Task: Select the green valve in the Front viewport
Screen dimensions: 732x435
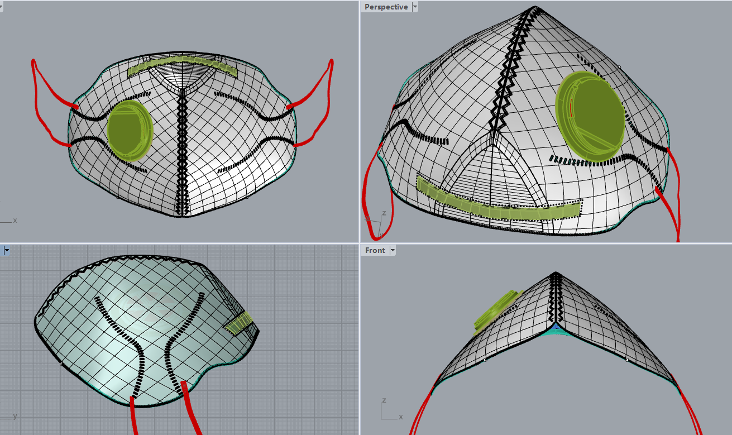Action: point(498,312)
